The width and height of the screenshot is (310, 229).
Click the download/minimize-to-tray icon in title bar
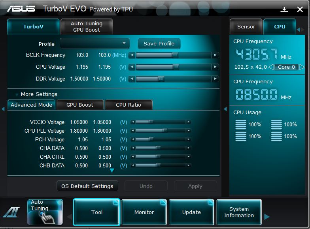[284, 9]
